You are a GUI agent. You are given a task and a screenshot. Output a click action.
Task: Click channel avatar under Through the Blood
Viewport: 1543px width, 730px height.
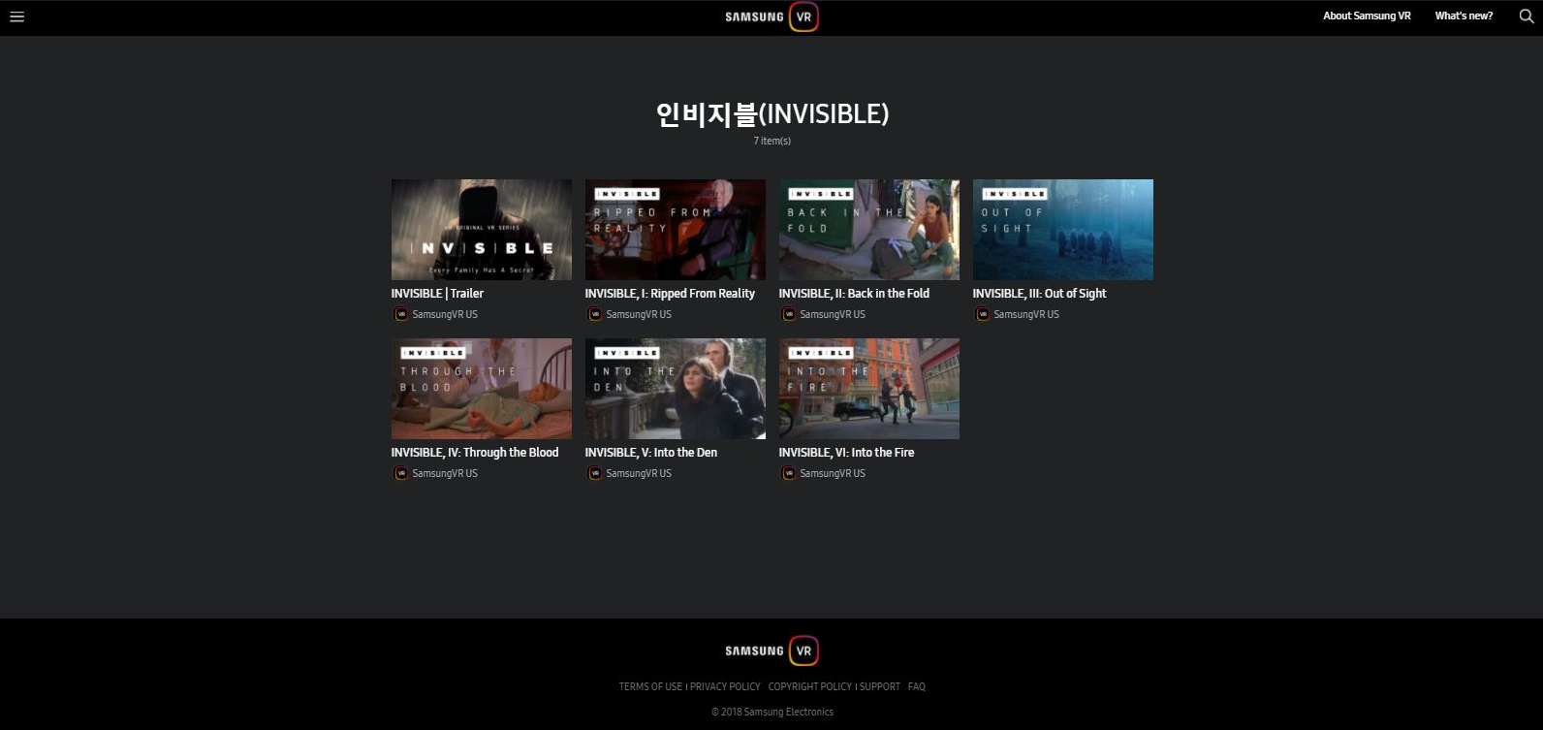coord(400,473)
